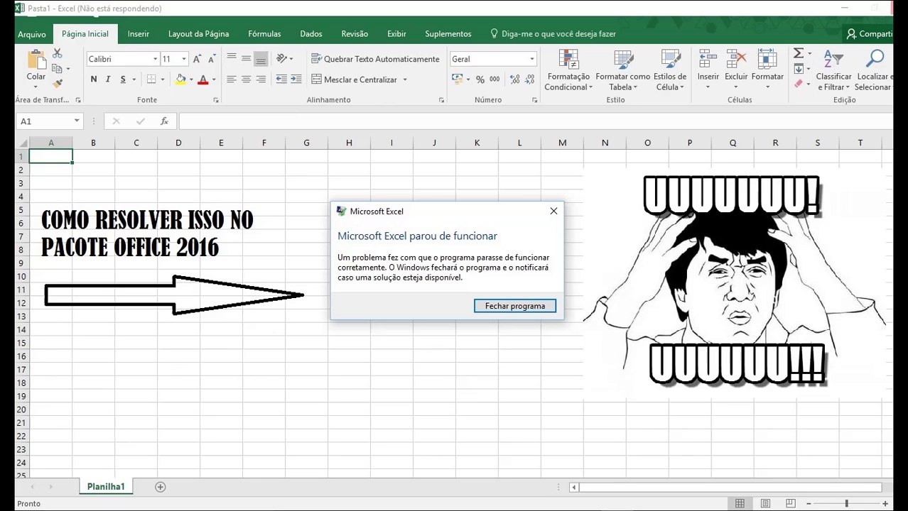The image size is (908, 511).
Task: Apply the yellow fill color bucket
Action: [180, 79]
